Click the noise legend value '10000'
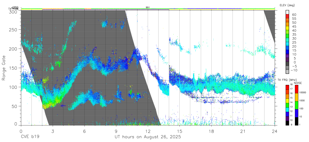 click(303, 92)
